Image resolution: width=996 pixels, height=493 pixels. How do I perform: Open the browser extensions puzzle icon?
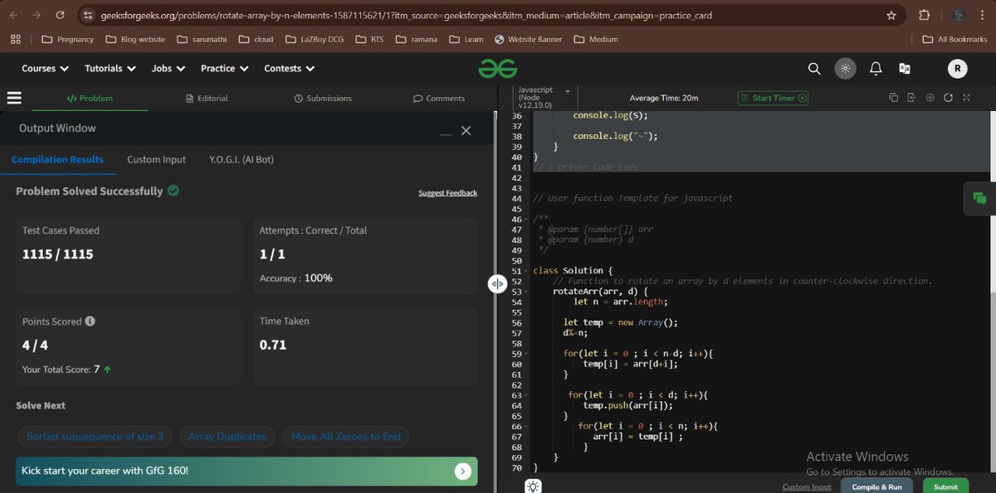tap(924, 15)
